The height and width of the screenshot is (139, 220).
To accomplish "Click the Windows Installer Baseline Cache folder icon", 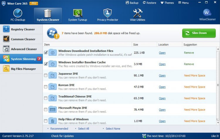I will 53,64.
